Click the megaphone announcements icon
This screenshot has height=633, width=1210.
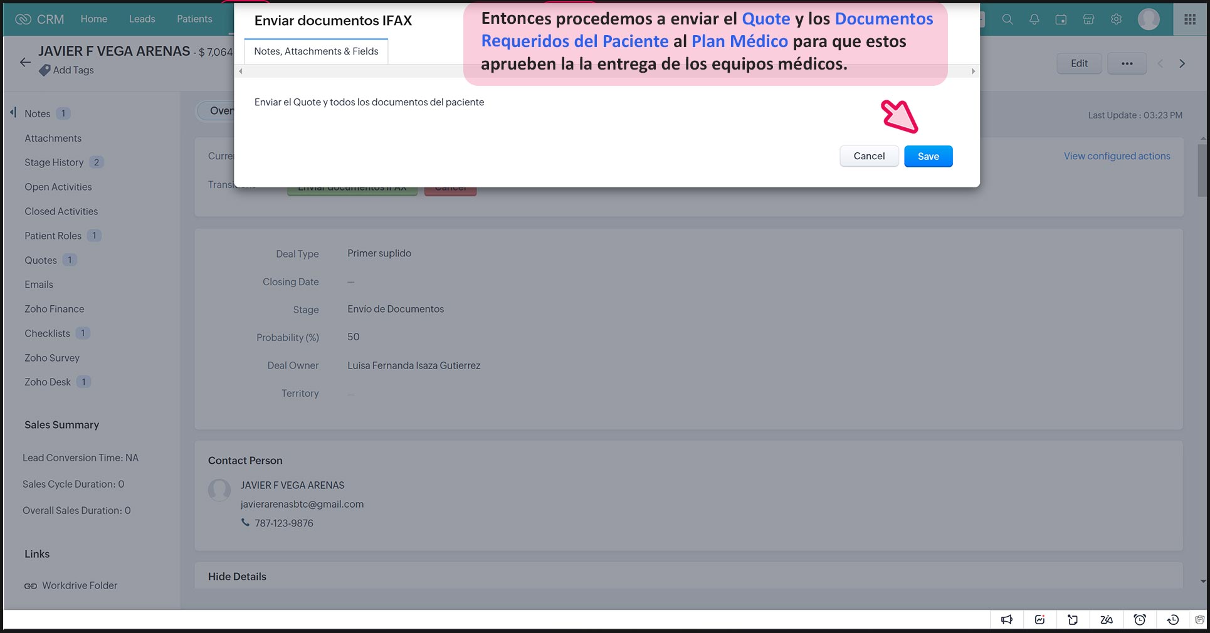(1007, 620)
